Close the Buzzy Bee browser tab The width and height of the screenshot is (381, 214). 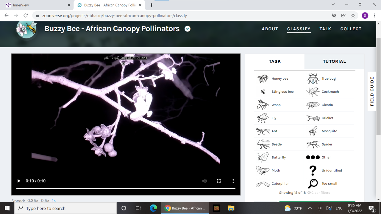tap(140, 5)
